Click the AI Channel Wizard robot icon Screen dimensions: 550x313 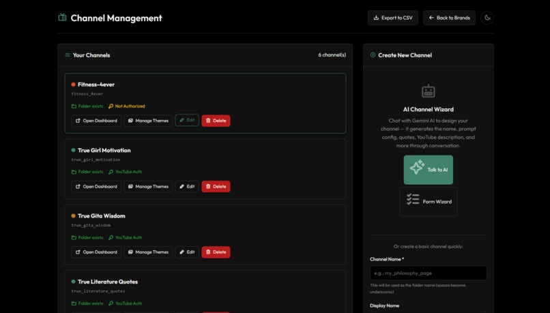coord(429,91)
